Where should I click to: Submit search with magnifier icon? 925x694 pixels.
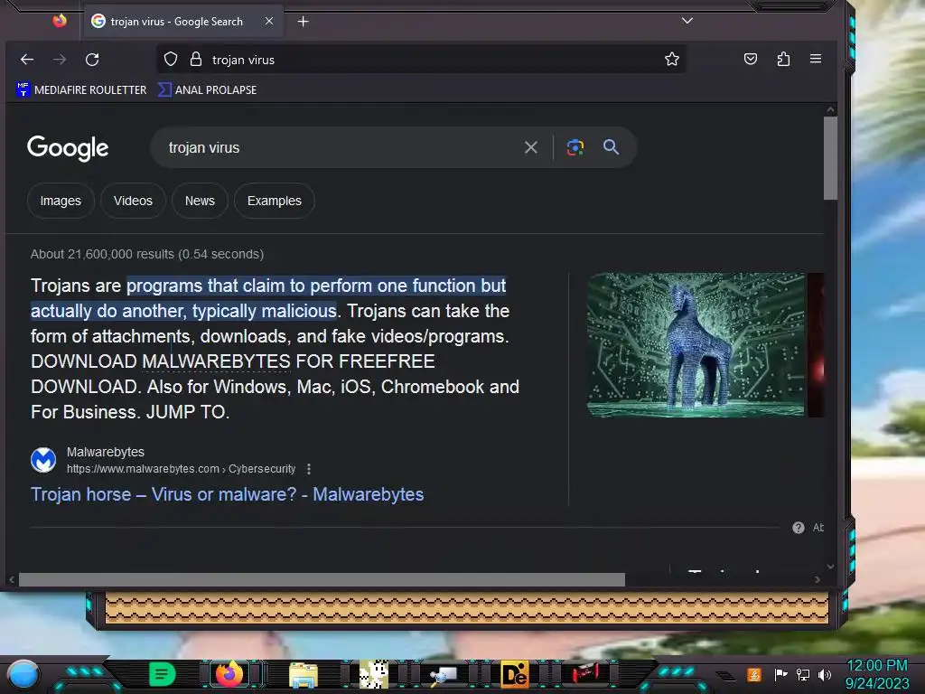[611, 147]
